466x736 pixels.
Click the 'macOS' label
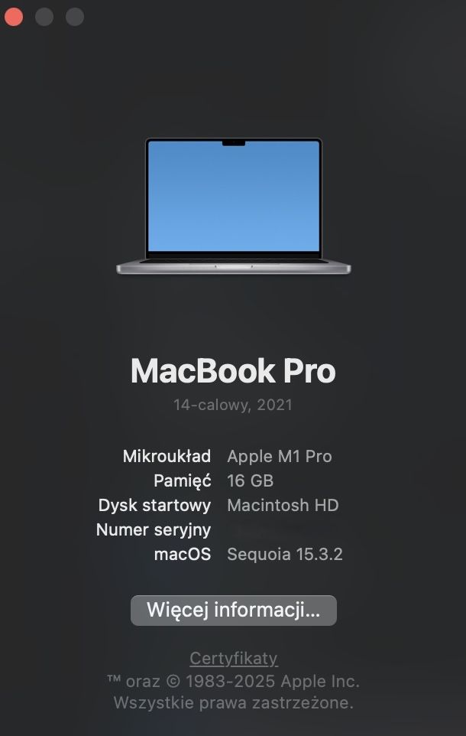(183, 555)
